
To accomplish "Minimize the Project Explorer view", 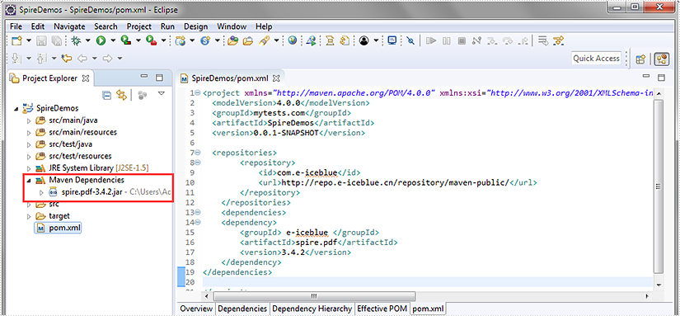I will click(x=144, y=78).
